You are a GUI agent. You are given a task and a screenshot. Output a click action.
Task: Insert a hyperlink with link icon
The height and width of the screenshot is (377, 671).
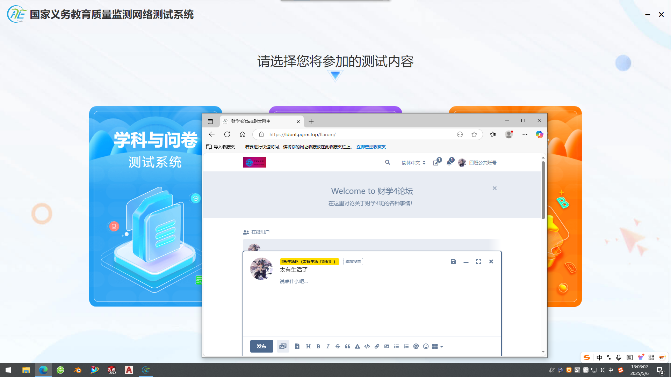377,346
